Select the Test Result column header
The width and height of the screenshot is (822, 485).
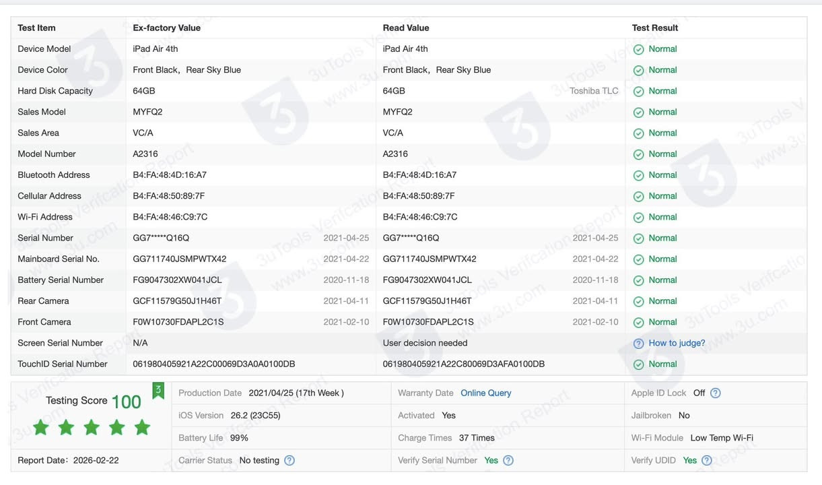coord(654,28)
